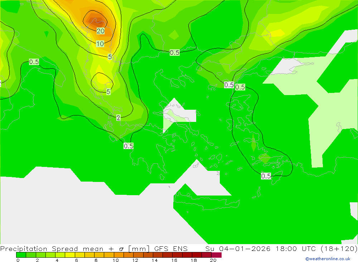Screen dimensions: 358x262
Task: Click the legend tick label 14
Action: tap(155, 260)
